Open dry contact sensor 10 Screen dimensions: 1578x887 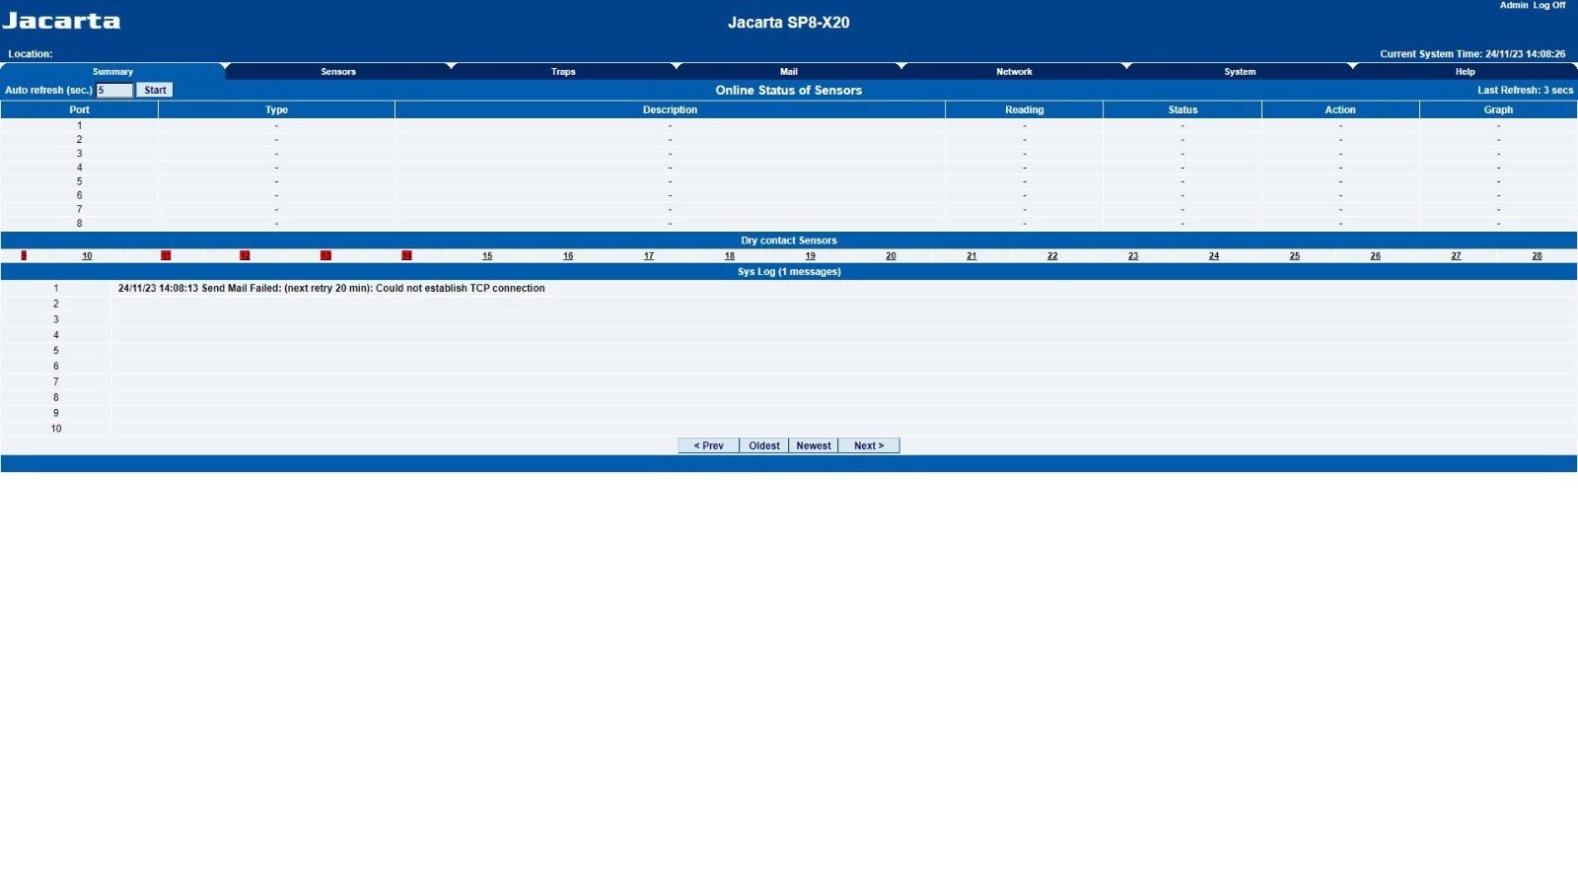pyautogui.click(x=87, y=256)
